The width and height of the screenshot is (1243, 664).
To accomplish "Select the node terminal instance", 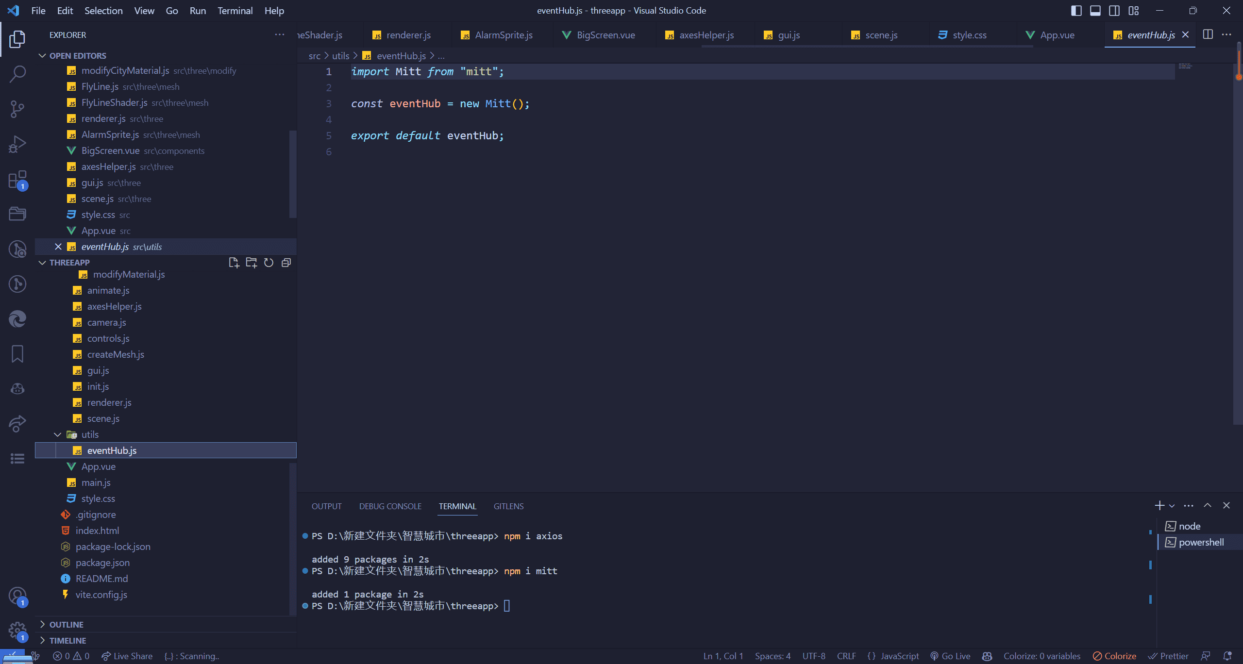I will point(1199,526).
